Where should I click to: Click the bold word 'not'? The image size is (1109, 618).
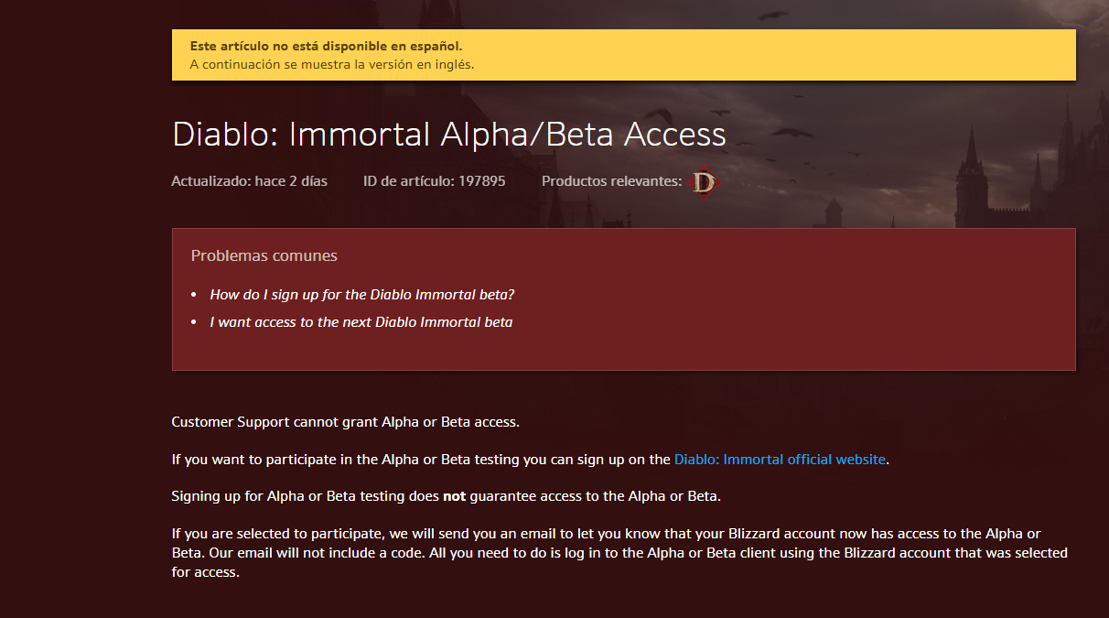click(455, 496)
